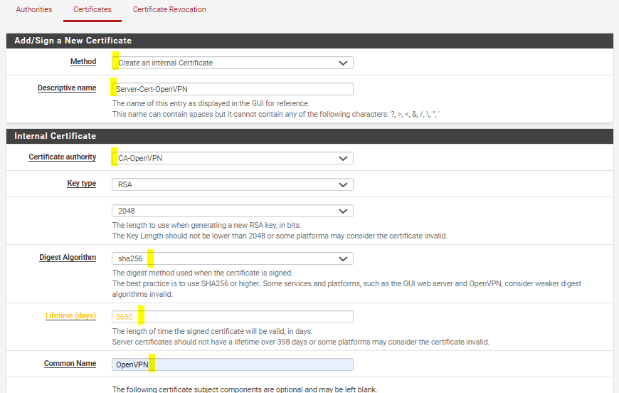The image size is (619, 393).
Task: Click the Method label
Action: tap(83, 62)
